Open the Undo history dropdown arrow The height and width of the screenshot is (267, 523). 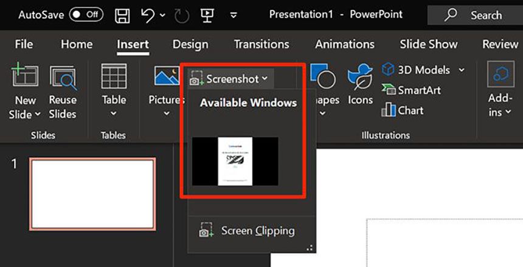[162, 15]
